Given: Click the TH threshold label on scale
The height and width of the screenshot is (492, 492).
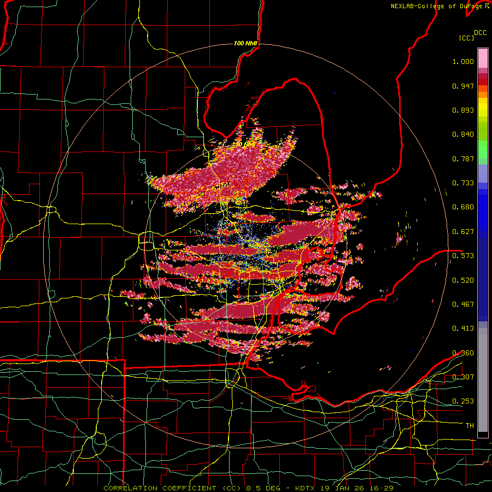Looking at the screenshot, I should 470,426.
